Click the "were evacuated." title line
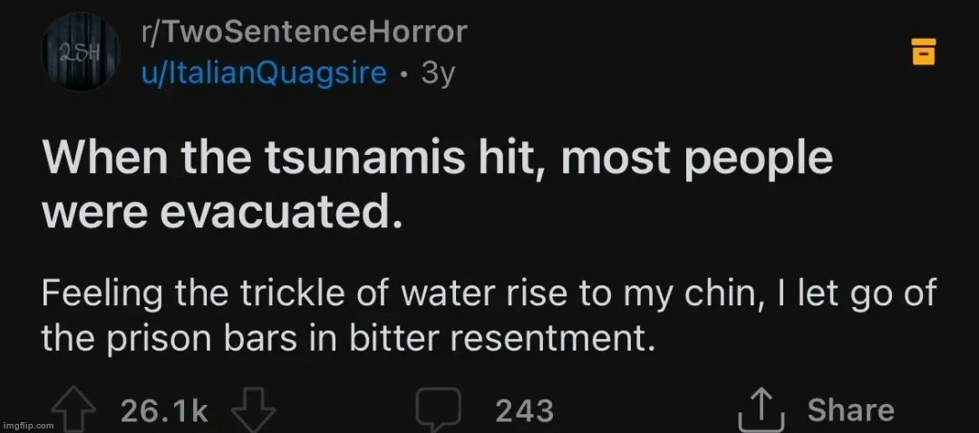The height and width of the screenshot is (433, 979). [222, 212]
